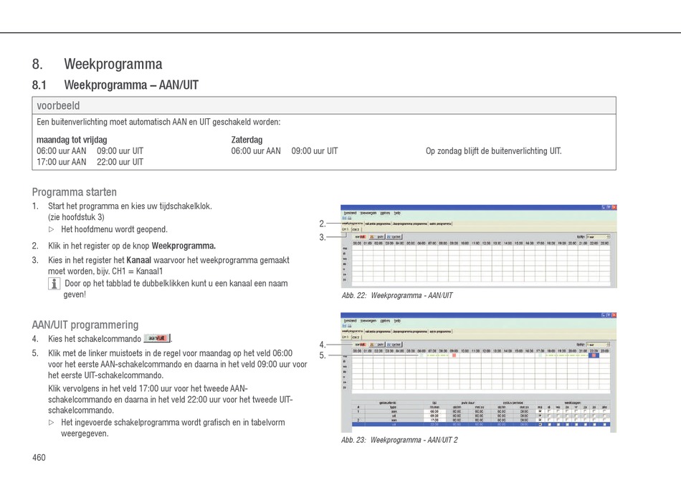Select the CH 1 channel tab in Abb. 23 window
Viewport: 681px width, 480px height.
pyautogui.click(x=346, y=337)
